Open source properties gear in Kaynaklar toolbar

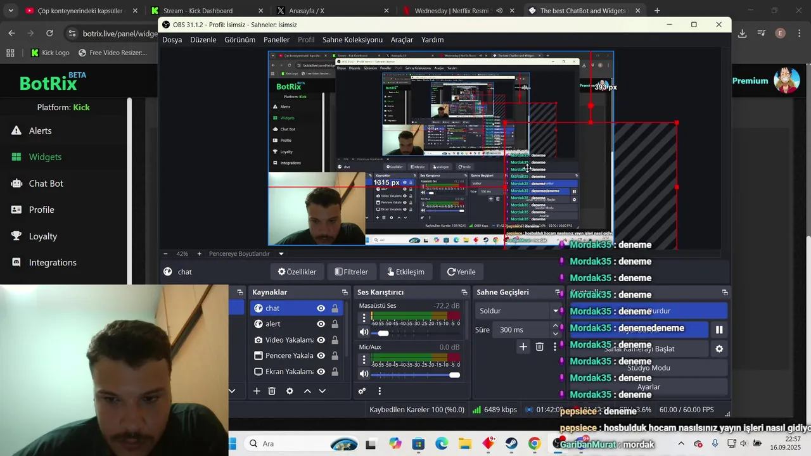pos(290,391)
